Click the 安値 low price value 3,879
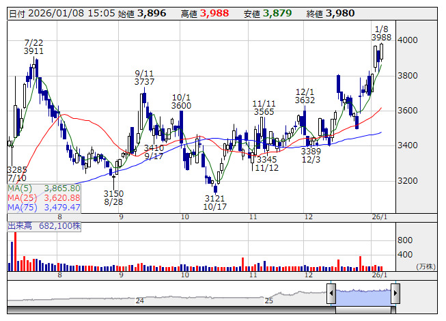The width and height of the screenshot is (446, 321). [277, 12]
